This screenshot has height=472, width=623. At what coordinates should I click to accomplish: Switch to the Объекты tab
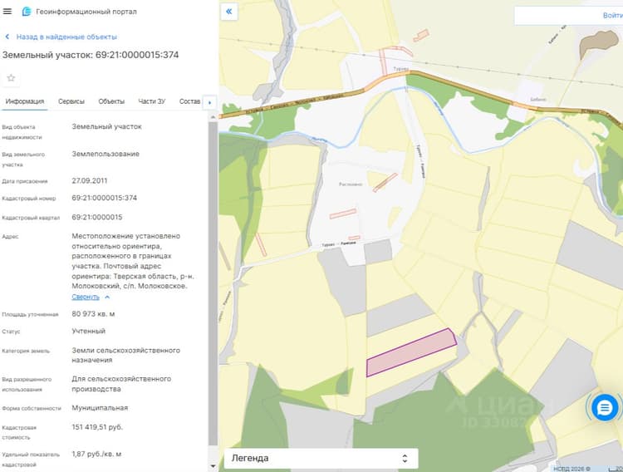tap(111, 101)
